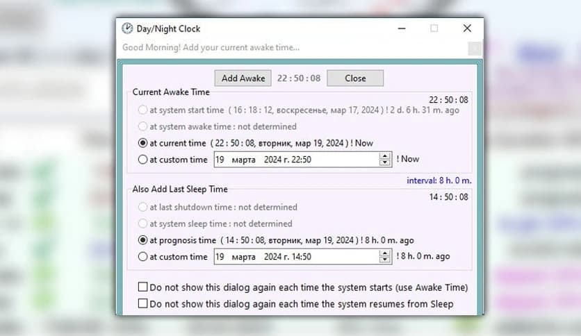Screen dimensions: 581x336
Task: Enable do not show dialog on resume from Sleep
Action: (142, 304)
